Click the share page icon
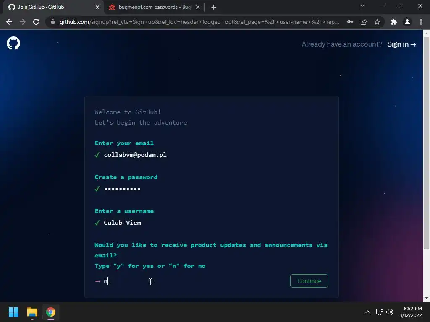Screen dimensions: 430x322 click(364, 22)
